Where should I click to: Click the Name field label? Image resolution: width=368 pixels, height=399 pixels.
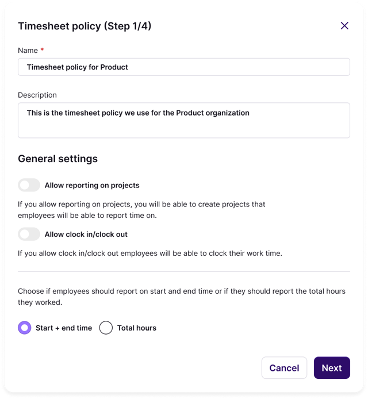click(x=28, y=51)
